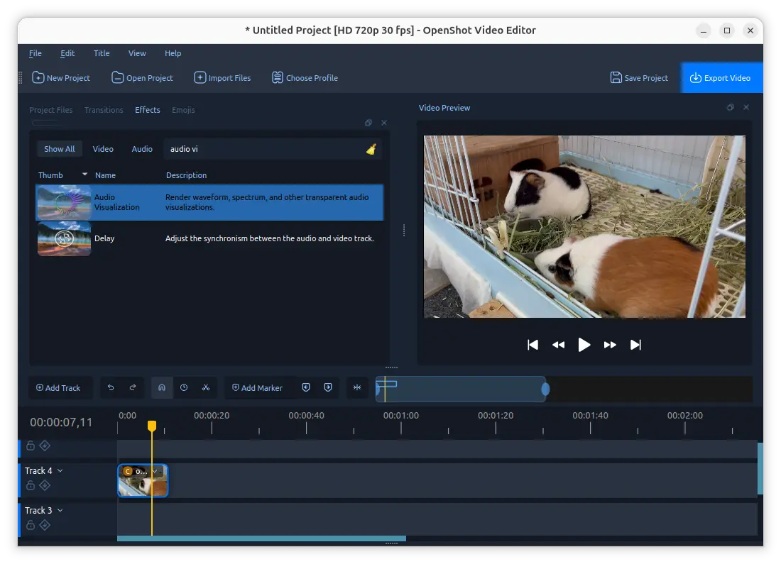
Task: Toggle the timeline snapping magnet icon
Action: [x=162, y=388]
